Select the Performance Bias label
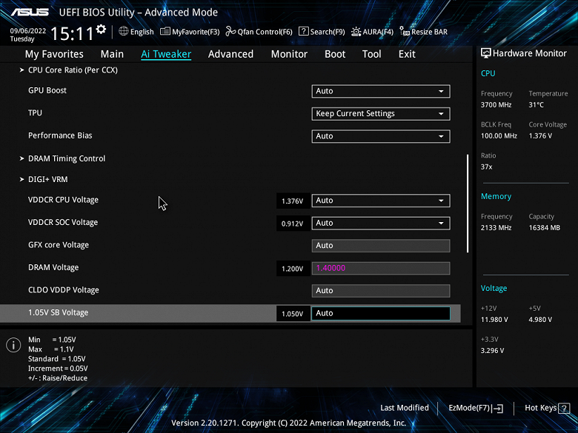The height and width of the screenshot is (433, 578). click(x=60, y=135)
